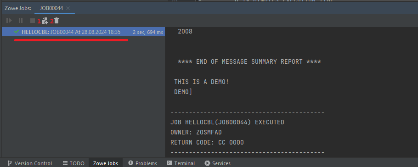The height and width of the screenshot is (167, 418).
Task: Click the 'RETURN CODE: CC 0000' line
Action: pos(207,143)
